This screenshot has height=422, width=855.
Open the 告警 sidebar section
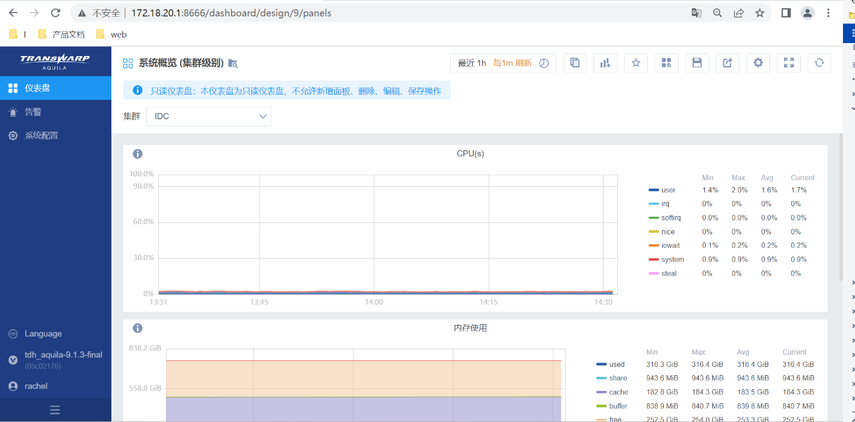tap(56, 112)
